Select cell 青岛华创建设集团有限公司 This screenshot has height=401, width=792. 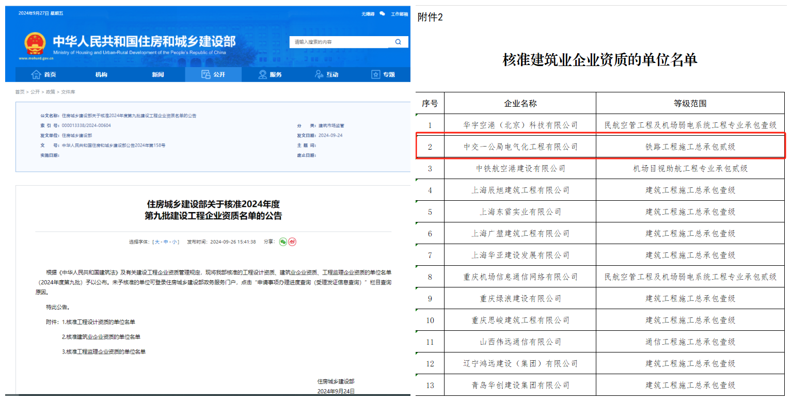pyautogui.click(x=520, y=385)
